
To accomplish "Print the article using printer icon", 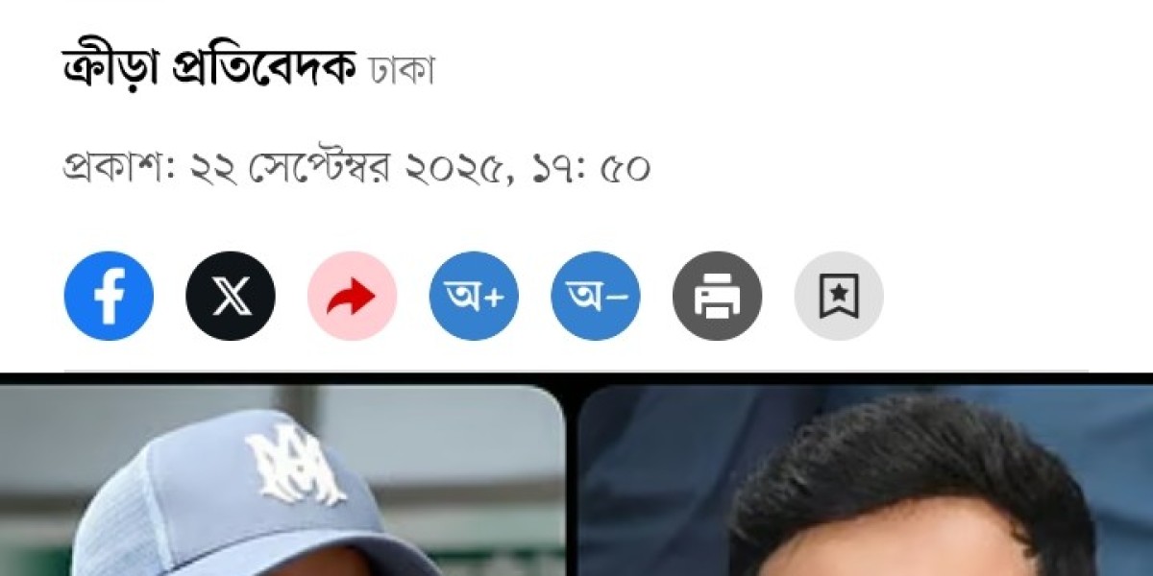I will point(717,296).
